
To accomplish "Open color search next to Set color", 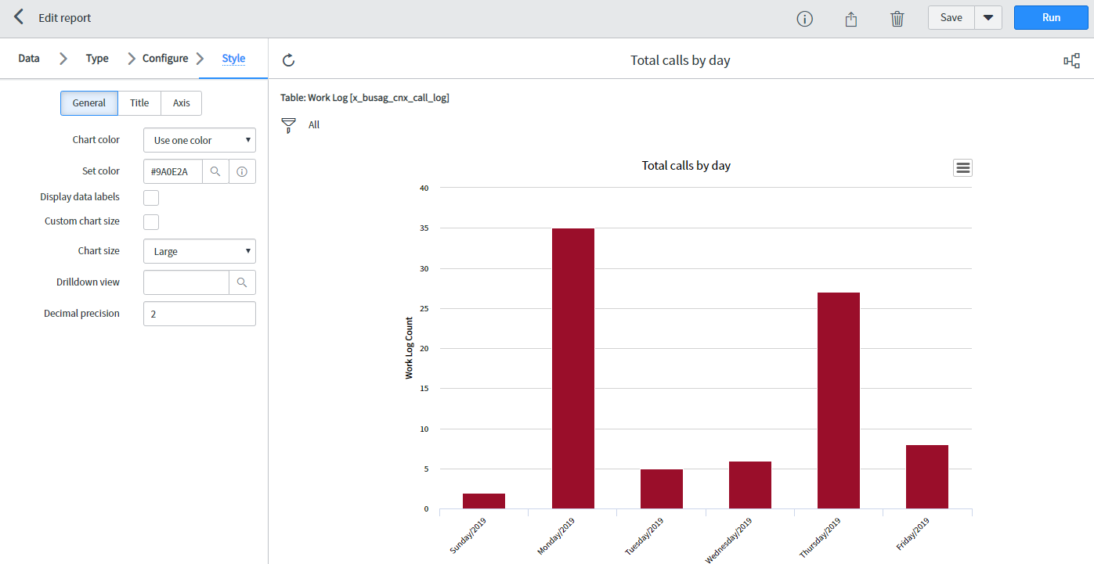I will pos(215,171).
